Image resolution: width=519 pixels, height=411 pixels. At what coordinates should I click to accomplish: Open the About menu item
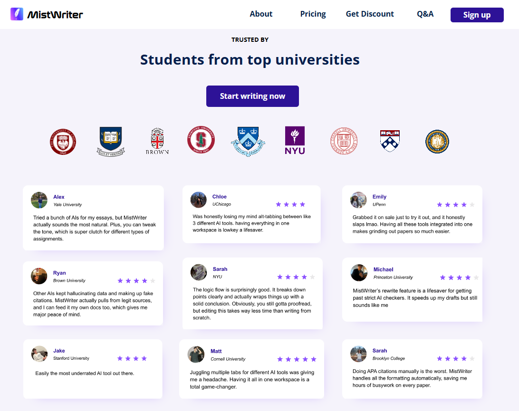click(x=261, y=14)
